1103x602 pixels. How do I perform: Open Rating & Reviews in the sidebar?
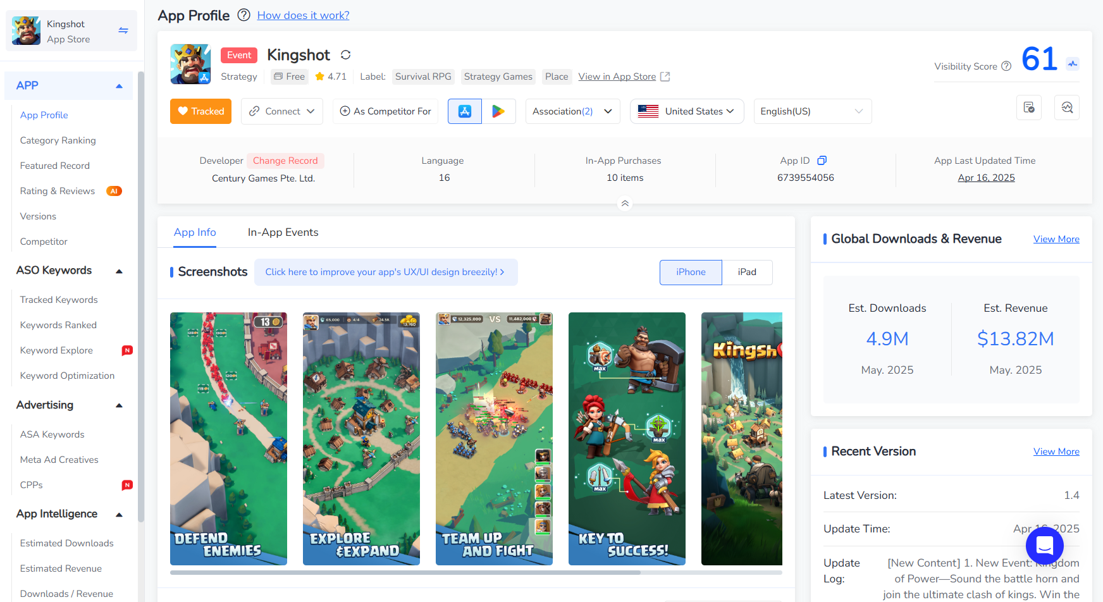tap(57, 191)
